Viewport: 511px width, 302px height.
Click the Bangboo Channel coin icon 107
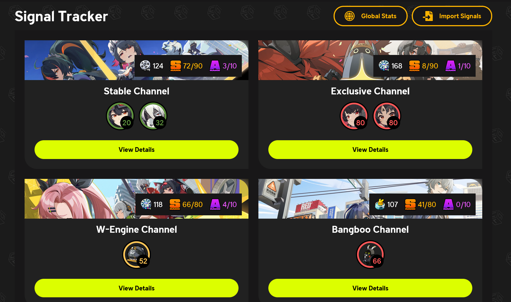click(380, 204)
